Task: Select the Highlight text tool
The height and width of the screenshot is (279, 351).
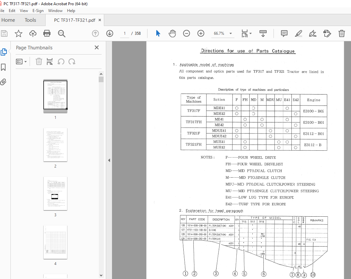Action: coord(298,33)
